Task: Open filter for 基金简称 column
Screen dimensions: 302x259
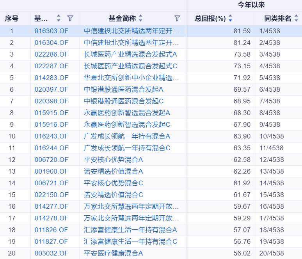Action: click(177, 18)
